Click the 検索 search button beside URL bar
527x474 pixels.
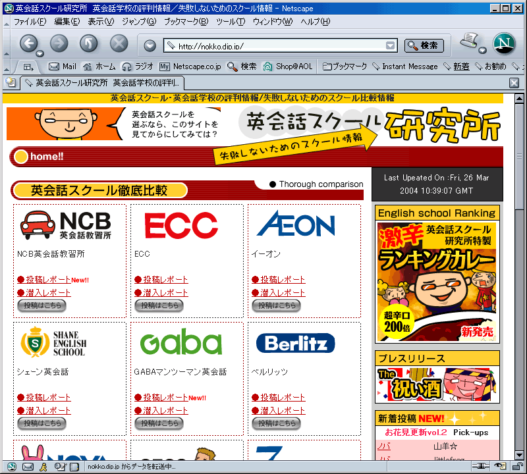point(424,45)
